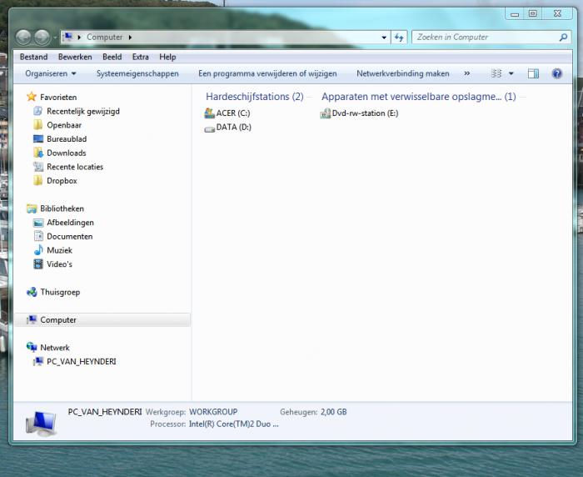The height and width of the screenshot is (477, 583).
Task: Open the Documenten library
Action: 69,237
